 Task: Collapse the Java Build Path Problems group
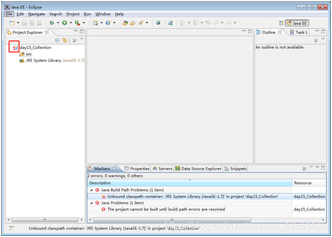coord(92,190)
